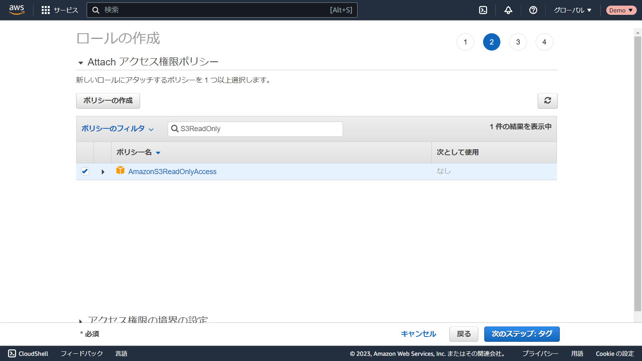Open the Demo account menu

pos(621,10)
